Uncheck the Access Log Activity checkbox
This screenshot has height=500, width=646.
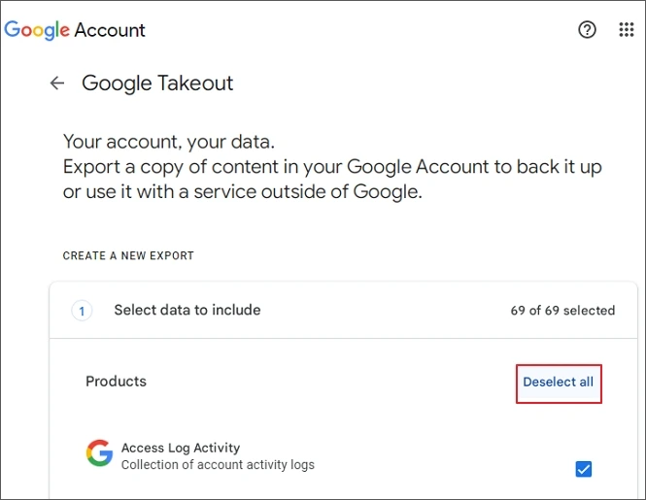(584, 470)
